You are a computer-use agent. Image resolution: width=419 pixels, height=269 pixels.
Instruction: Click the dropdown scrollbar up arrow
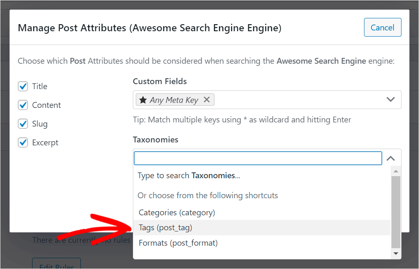(x=396, y=171)
